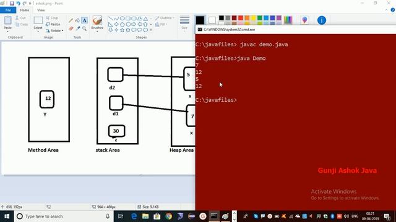Select Color 2 white swatch
Viewport: 396px width, 222px height.
coord(212,20)
